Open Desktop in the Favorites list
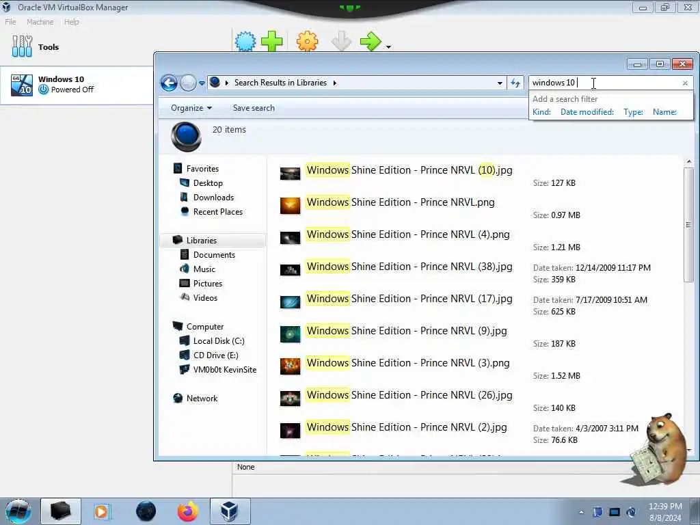Image resolution: width=700 pixels, height=525 pixels. tap(208, 183)
